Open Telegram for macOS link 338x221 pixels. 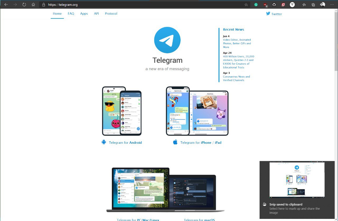[x=199, y=220]
